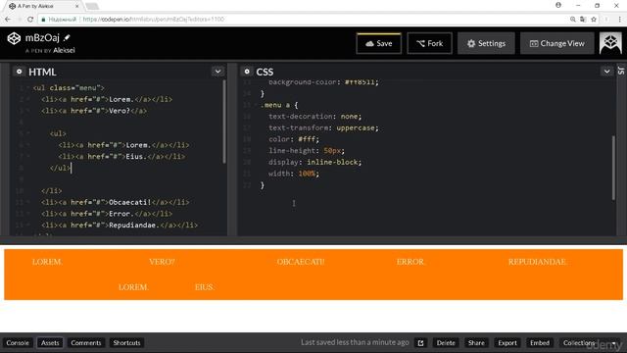Click the translate page icon
The width and height of the screenshot is (627, 353).
pyautogui.click(x=583, y=20)
